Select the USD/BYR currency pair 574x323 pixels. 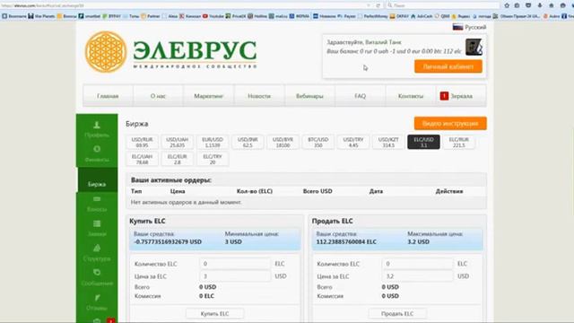point(283,142)
